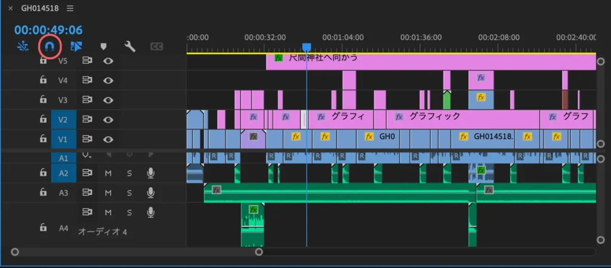Click the right handle of horizontal zoom scrollbar

(259, 252)
